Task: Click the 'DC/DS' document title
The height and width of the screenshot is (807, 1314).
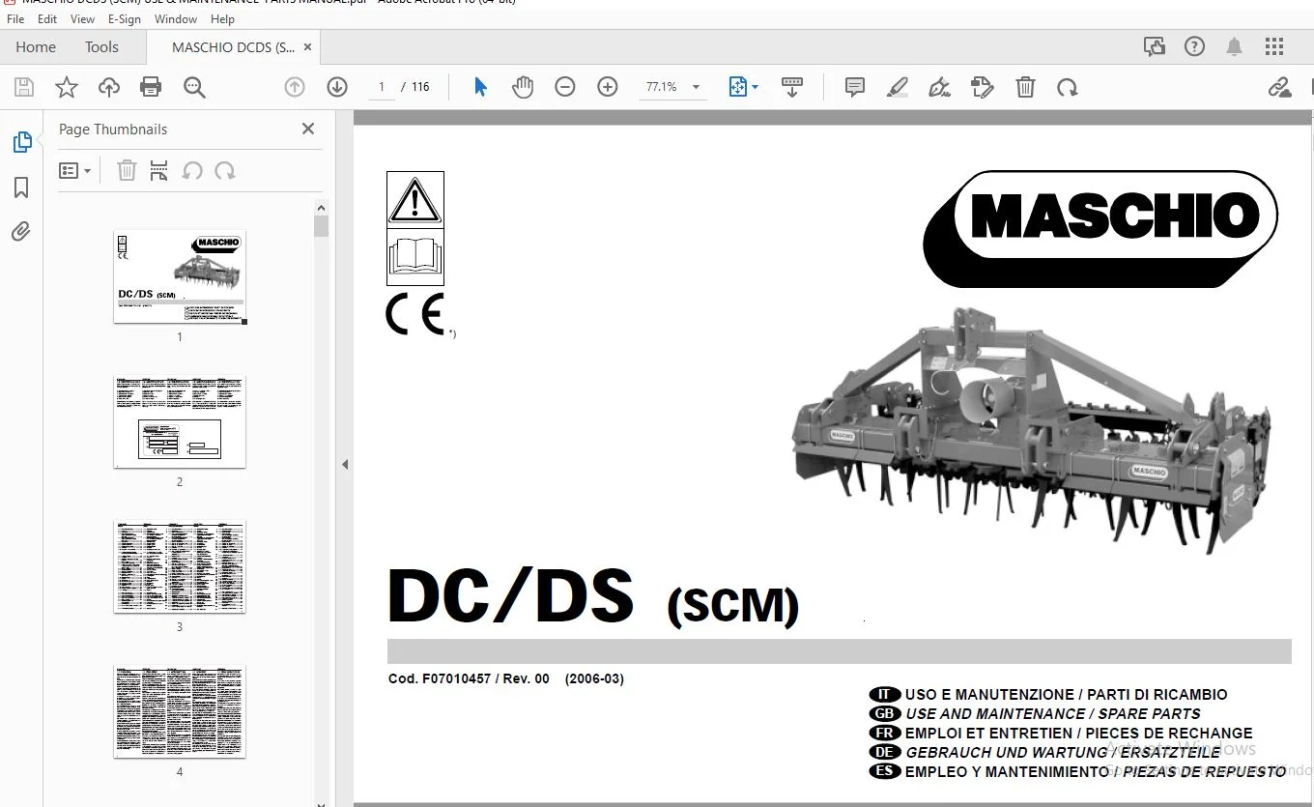Action: tap(511, 595)
